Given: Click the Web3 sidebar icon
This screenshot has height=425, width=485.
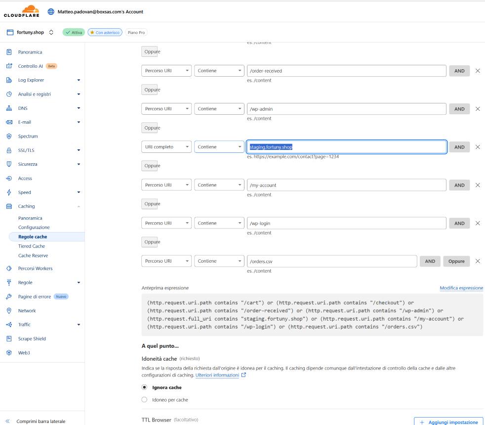Looking at the screenshot, I should click(x=8, y=353).
